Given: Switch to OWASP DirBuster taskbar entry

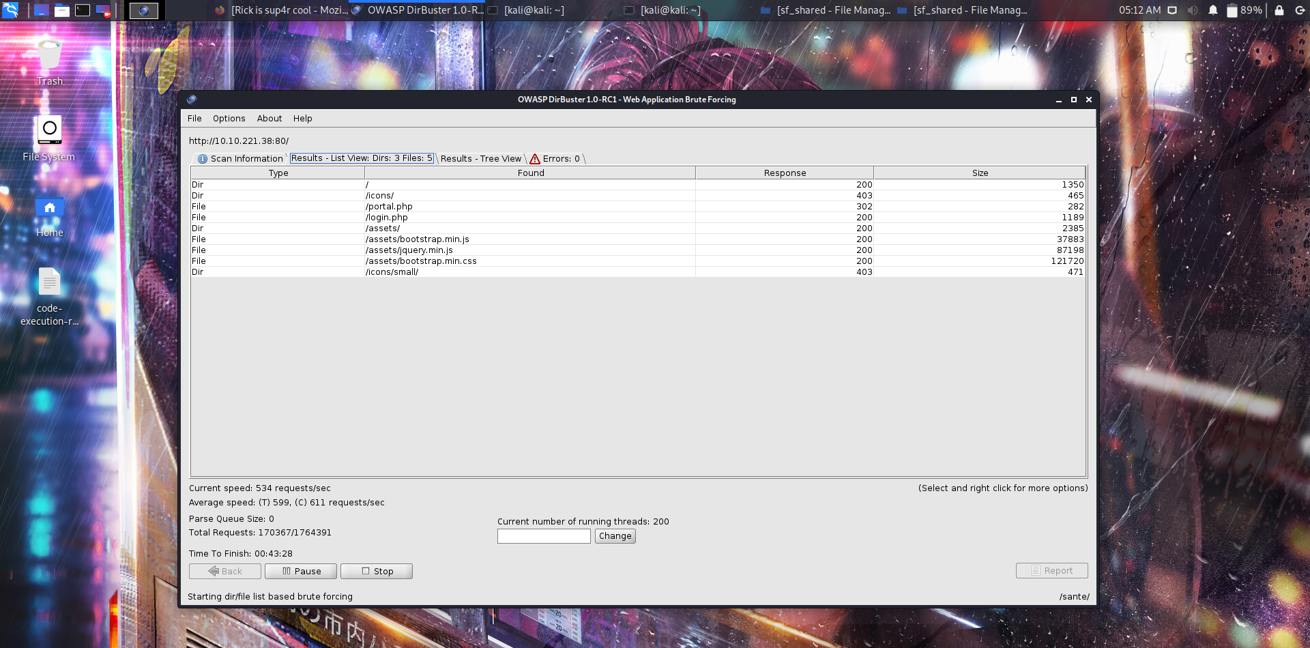Looking at the screenshot, I should 418,10.
